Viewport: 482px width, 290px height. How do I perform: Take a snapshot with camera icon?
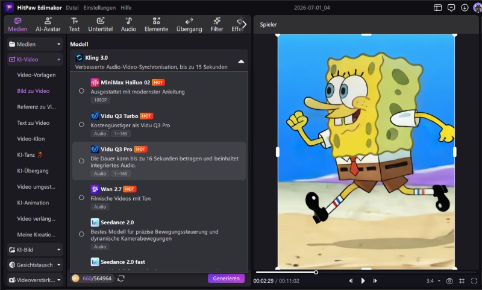pyautogui.click(x=449, y=281)
